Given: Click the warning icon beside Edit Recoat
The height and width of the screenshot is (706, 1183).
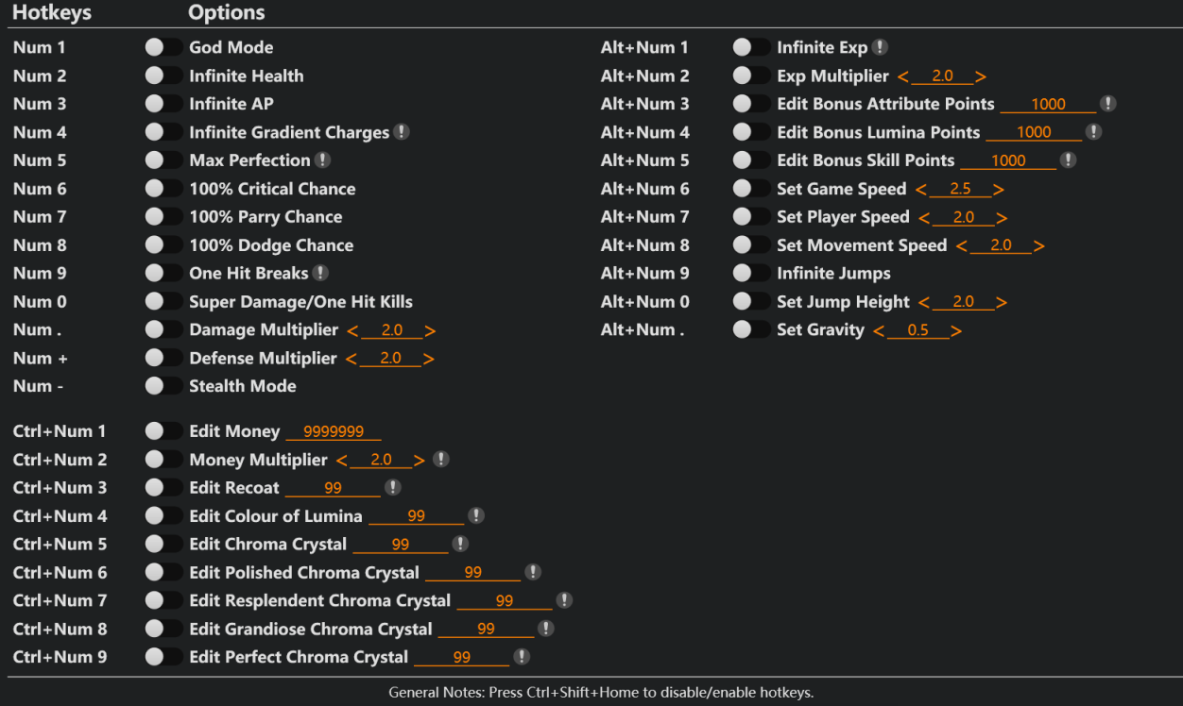Looking at the screenshot, I should 394,487.
